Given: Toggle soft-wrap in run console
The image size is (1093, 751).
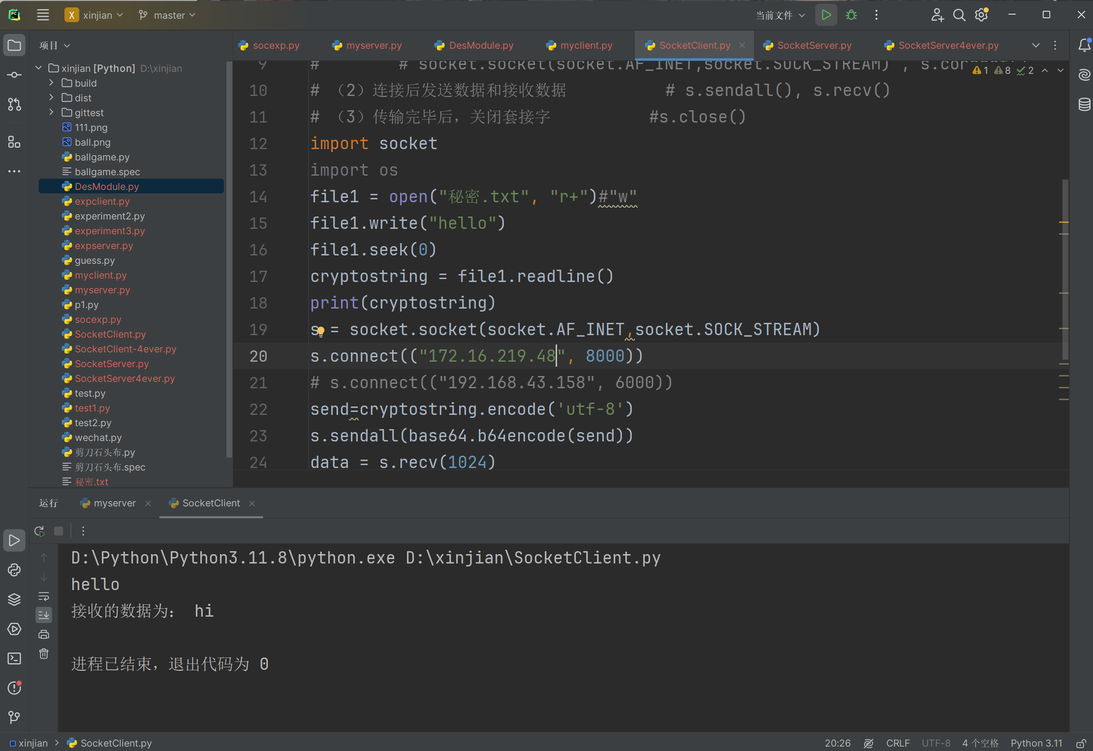Looking at the screenshot, I should coord(44,596).
